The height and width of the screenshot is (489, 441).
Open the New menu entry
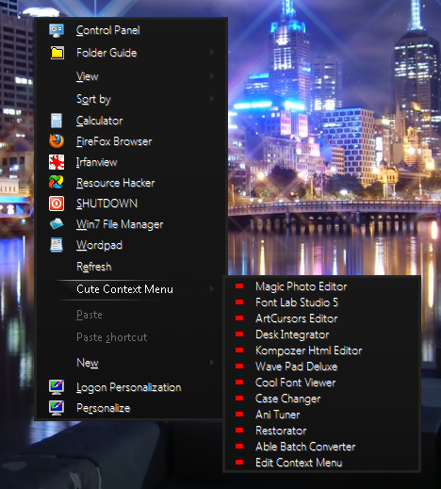[x=131, y=363]
